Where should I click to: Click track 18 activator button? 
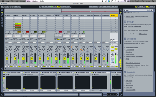point(15,58)
